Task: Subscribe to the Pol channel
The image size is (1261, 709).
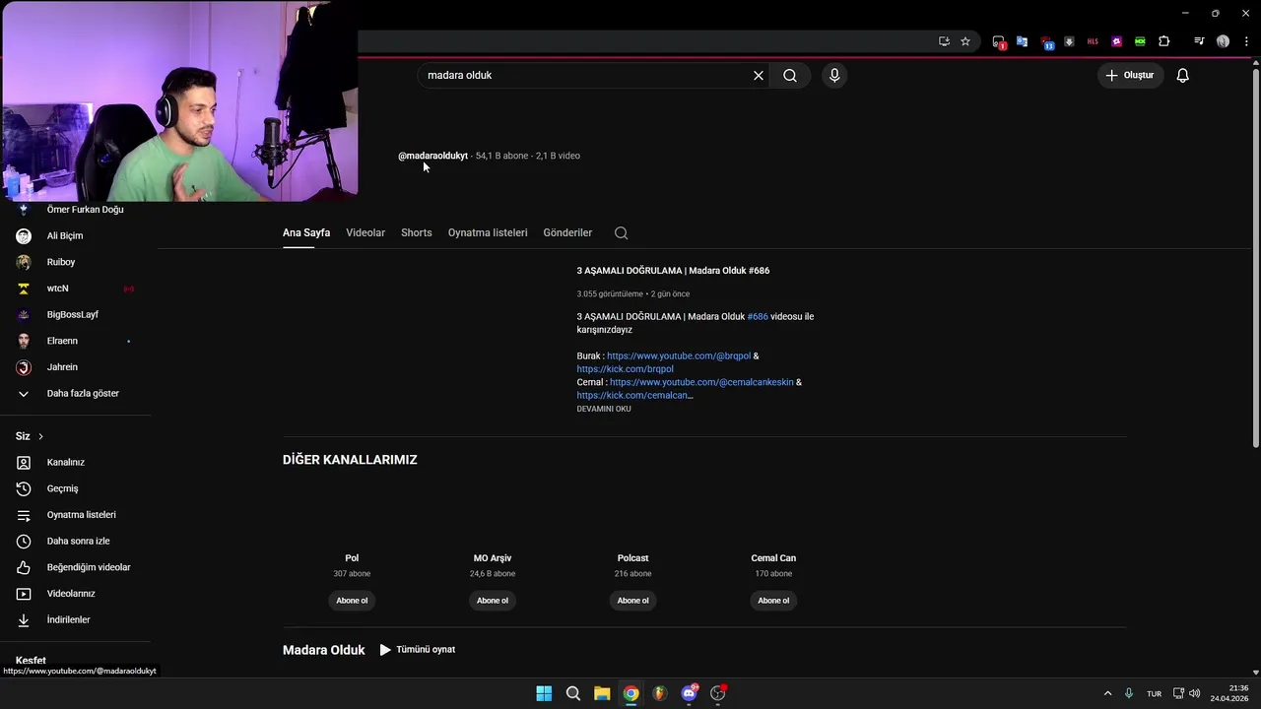Action: tap(352, 601)
